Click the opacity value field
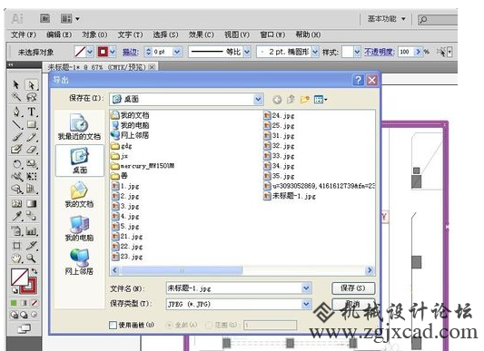Viewport: 484px width, 351px height. point(406,52)
